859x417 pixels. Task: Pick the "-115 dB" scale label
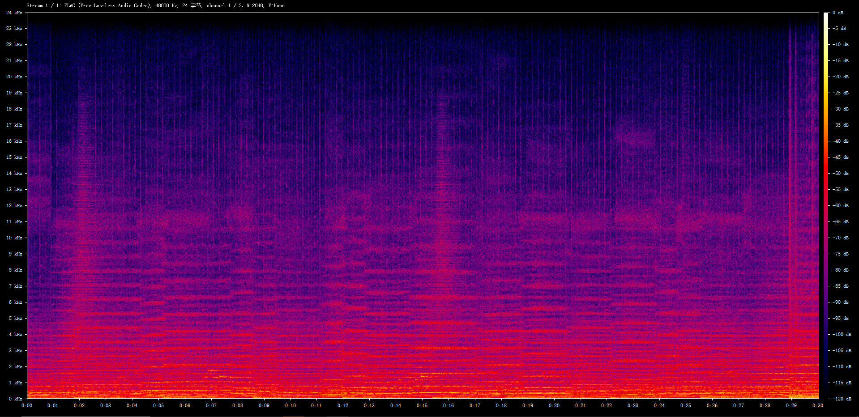click(x=842, y=383)
